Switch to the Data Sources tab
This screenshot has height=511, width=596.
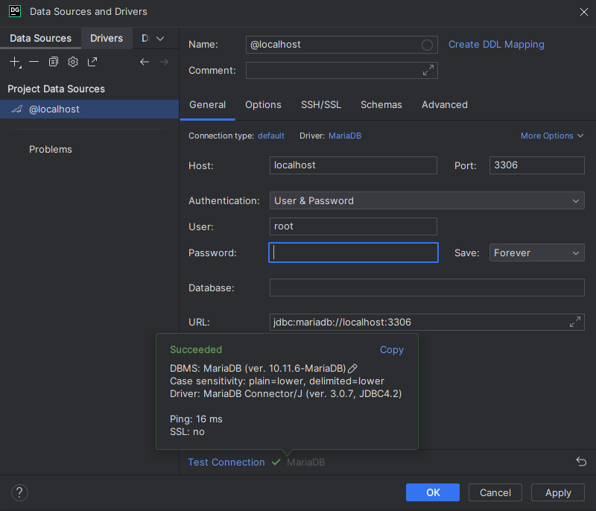coord(41,38)
